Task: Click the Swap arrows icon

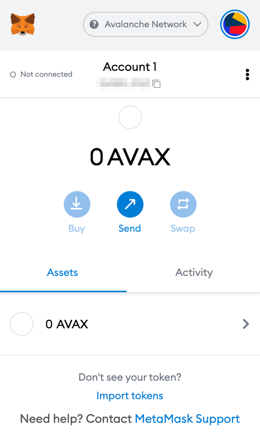Action: coord(183,205)
